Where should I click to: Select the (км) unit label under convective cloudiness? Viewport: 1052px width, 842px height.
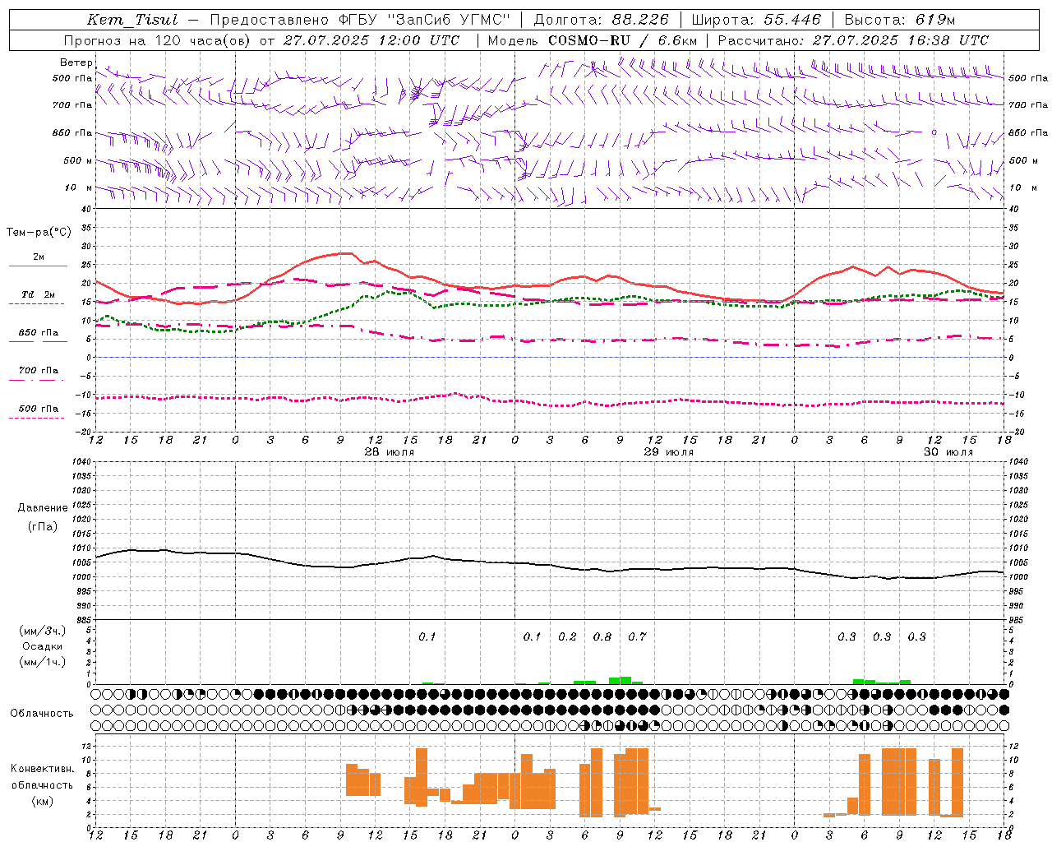click(x=43, y=801)
